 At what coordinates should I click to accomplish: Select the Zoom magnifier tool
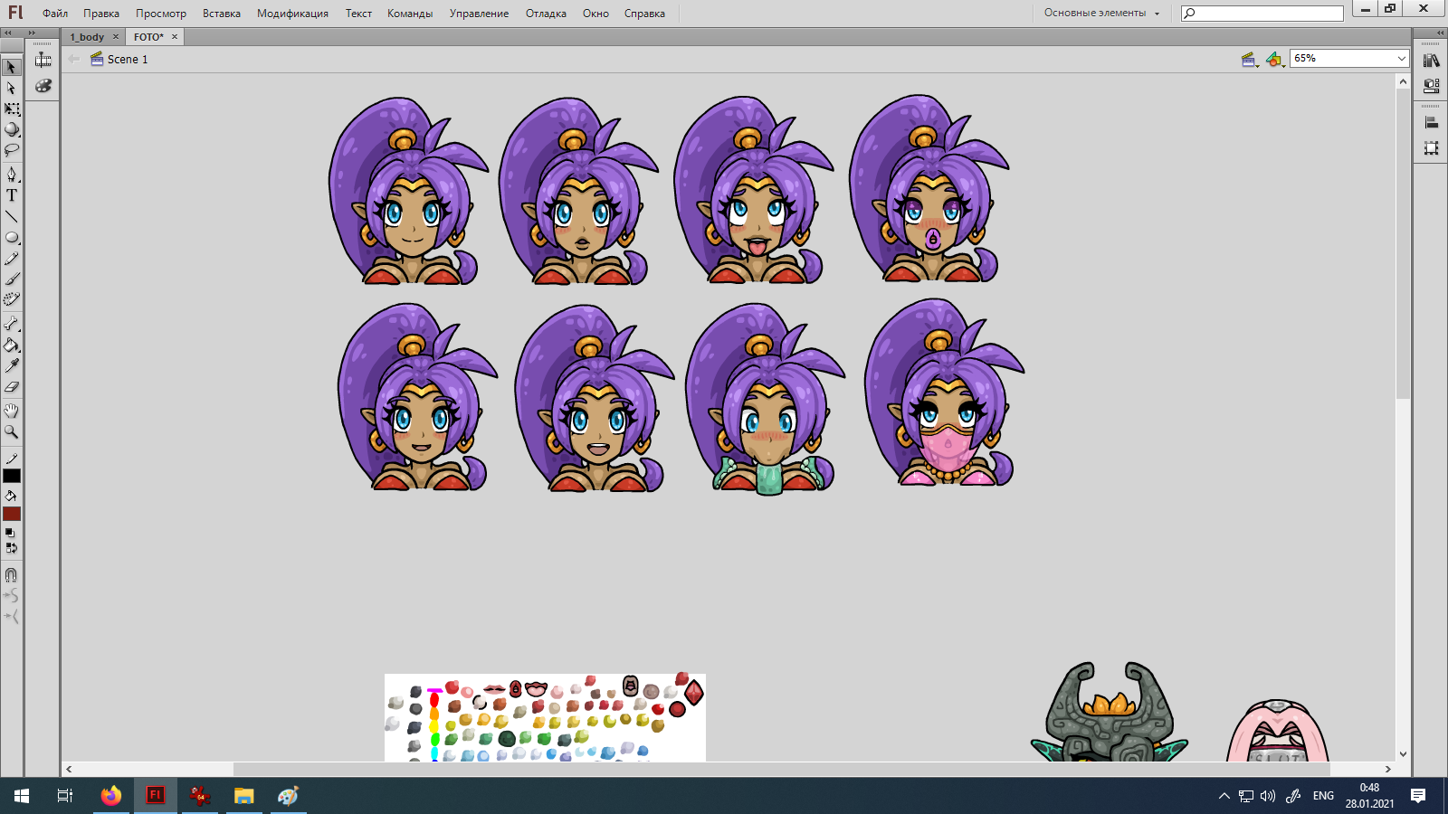(x=12, y=431)
